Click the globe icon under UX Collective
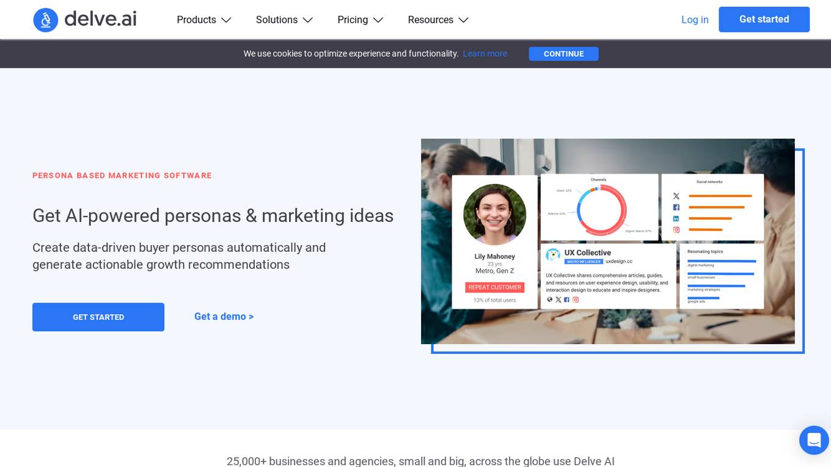The height and width of the screenshot is (467, 831). point(549,300)
